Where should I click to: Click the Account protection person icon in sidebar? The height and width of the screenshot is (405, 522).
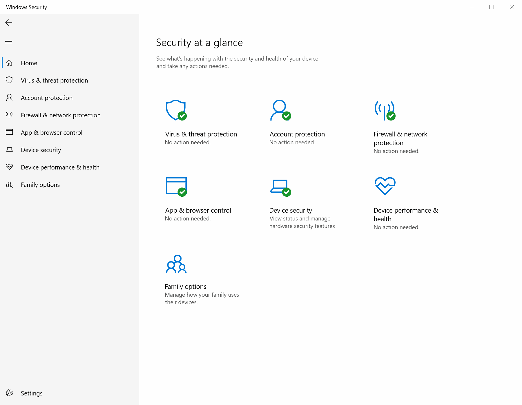point(9,98)
